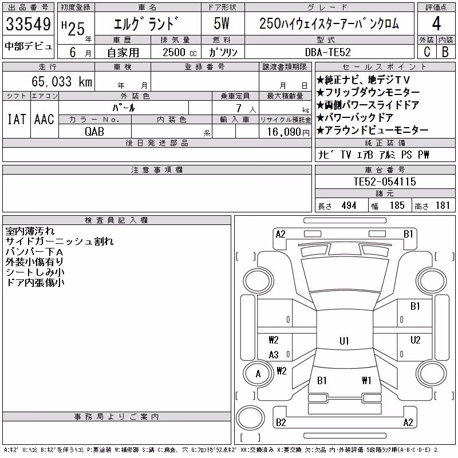Select the fuel type ガソリン
This screenshot has height=458, width=458.
pos(223,53)
